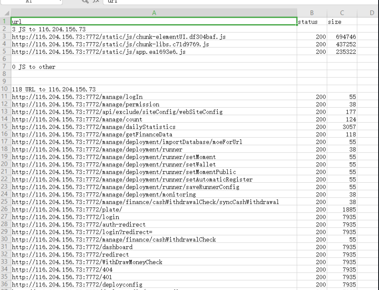This screenshot has height=290, width=379.
Task: Click size value 3057
Action: 342,127
